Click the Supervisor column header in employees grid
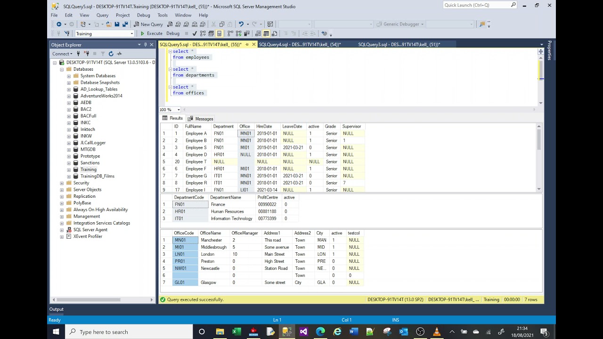Image resolution: width=603 pixels, height=339 pixels. 351,126
